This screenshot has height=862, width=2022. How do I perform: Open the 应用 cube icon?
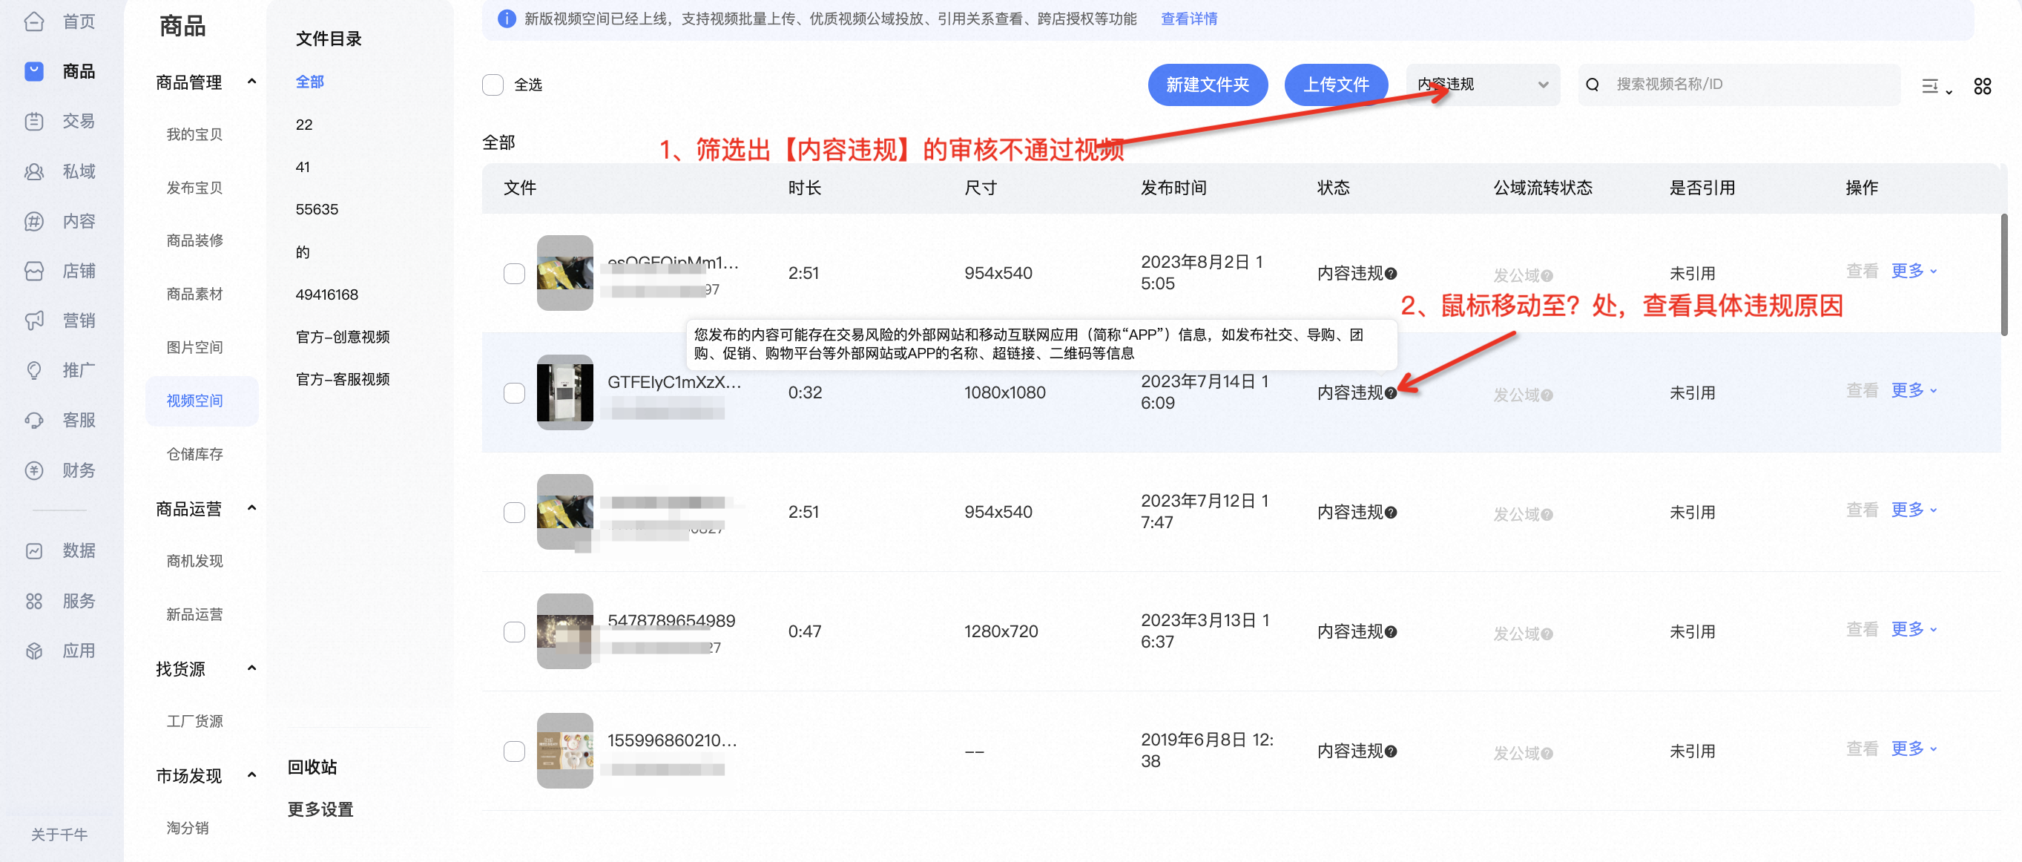[x=34, y=651]
